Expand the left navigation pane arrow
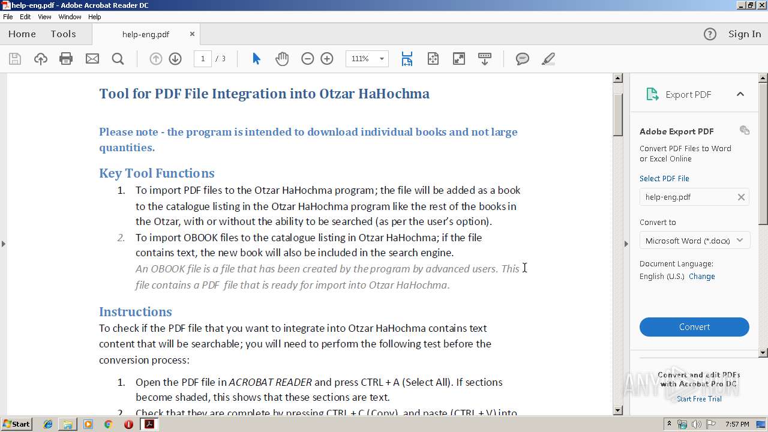The image size is (768, 432). point(3,244)
